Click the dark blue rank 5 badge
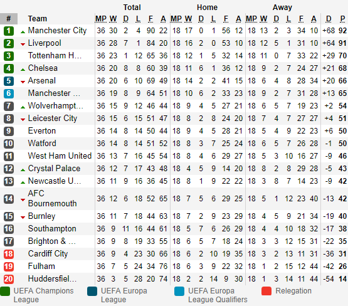Image resolution: width=348 pixels, height=306 pixels. [9, 81]
